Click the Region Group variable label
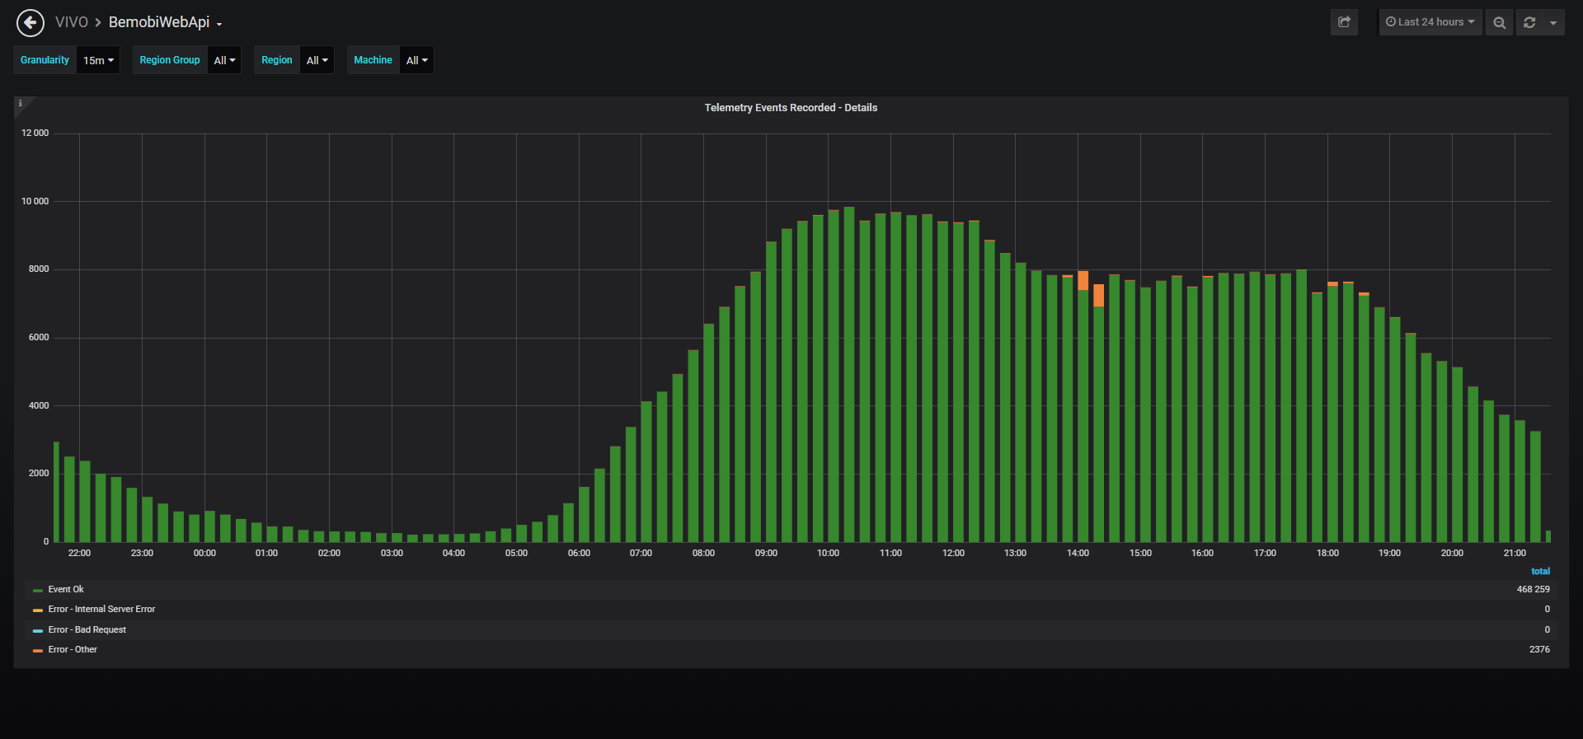 click(x=170, y=60)
